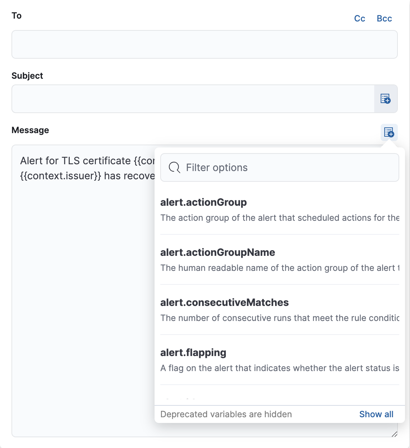Click the deprecated variables hidden notice
Image resolution: width=410 pixels, height=448 pixels.
coord(226,414)
